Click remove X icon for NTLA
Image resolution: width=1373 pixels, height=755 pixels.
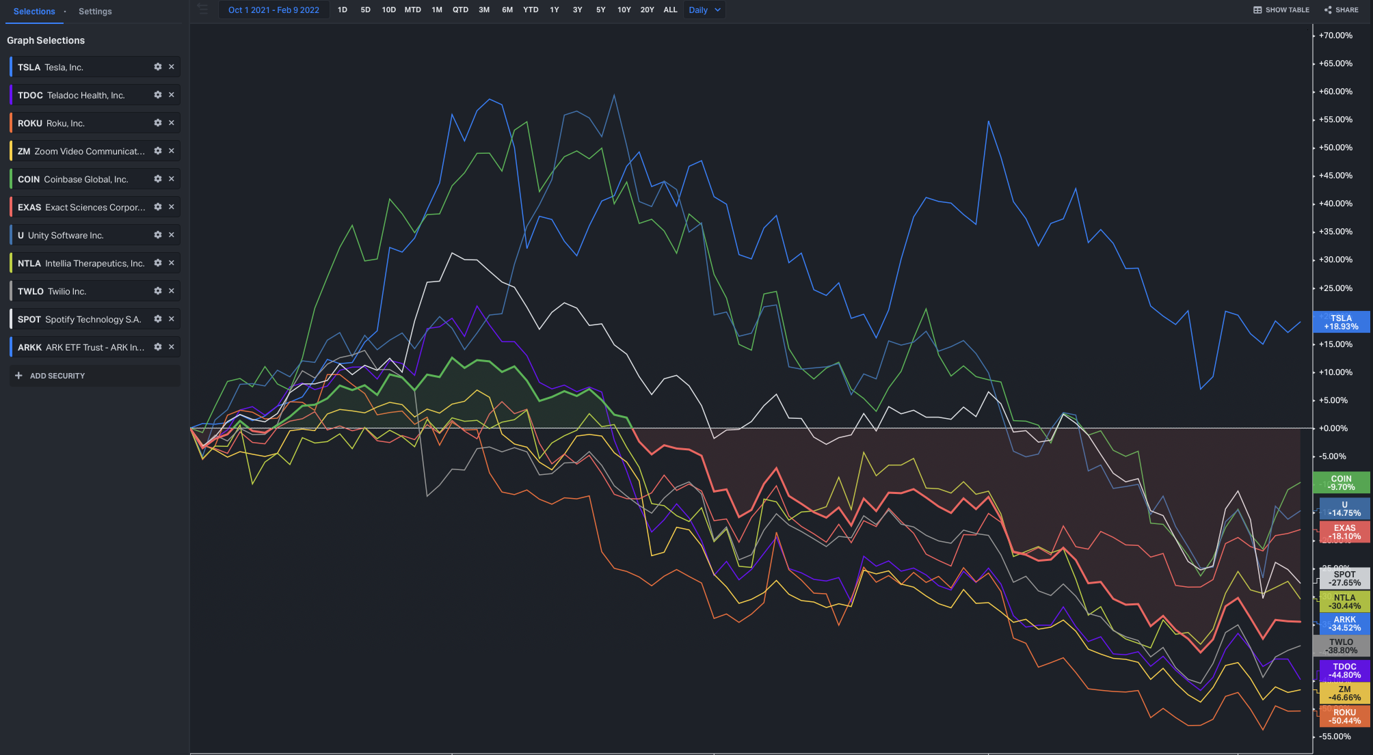tap(171, 263)
